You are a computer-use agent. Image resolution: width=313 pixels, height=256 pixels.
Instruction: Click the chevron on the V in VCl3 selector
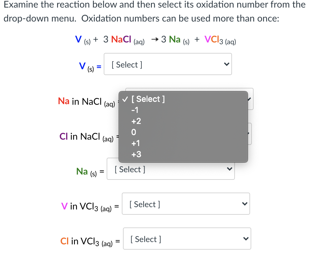(x=245, y=204)
